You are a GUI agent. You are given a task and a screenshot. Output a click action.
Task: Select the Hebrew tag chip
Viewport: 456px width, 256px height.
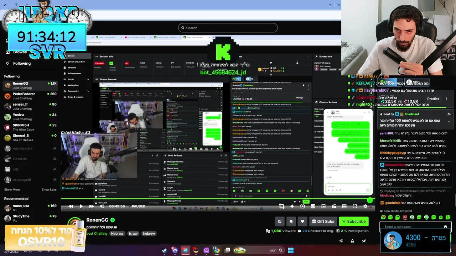pos(117,234)
